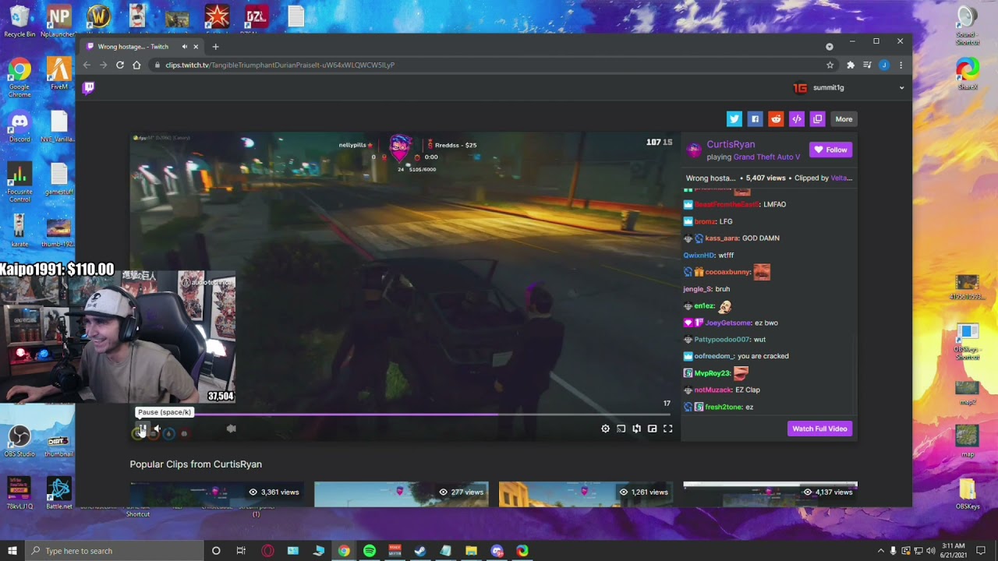
Task: Open Chrome tab search dropdown arrow
Action: tap(830, 47)
